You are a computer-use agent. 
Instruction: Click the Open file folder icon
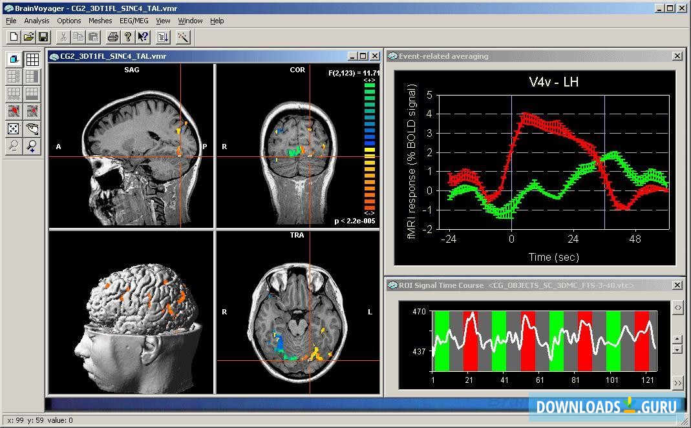pyautogui.click(x=29, y=37)
